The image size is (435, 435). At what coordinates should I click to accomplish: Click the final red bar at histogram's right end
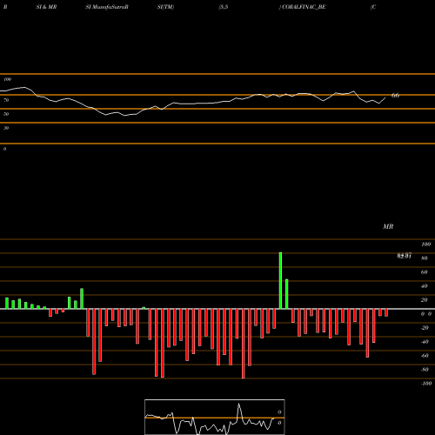pyautogui.click(x=386, y=312)
